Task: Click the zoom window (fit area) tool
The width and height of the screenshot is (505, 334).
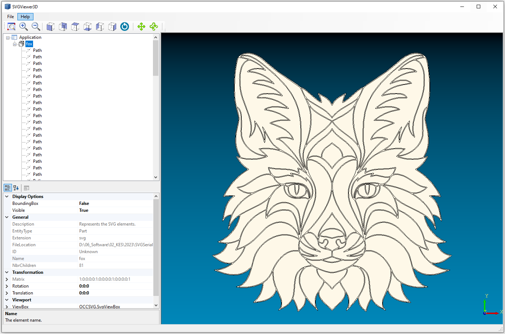Action: click(11, 26)
